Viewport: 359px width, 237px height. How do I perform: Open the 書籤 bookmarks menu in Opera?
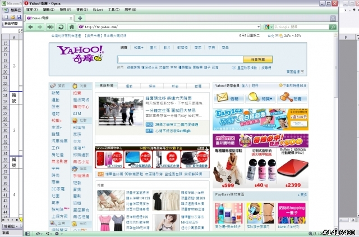82,10
